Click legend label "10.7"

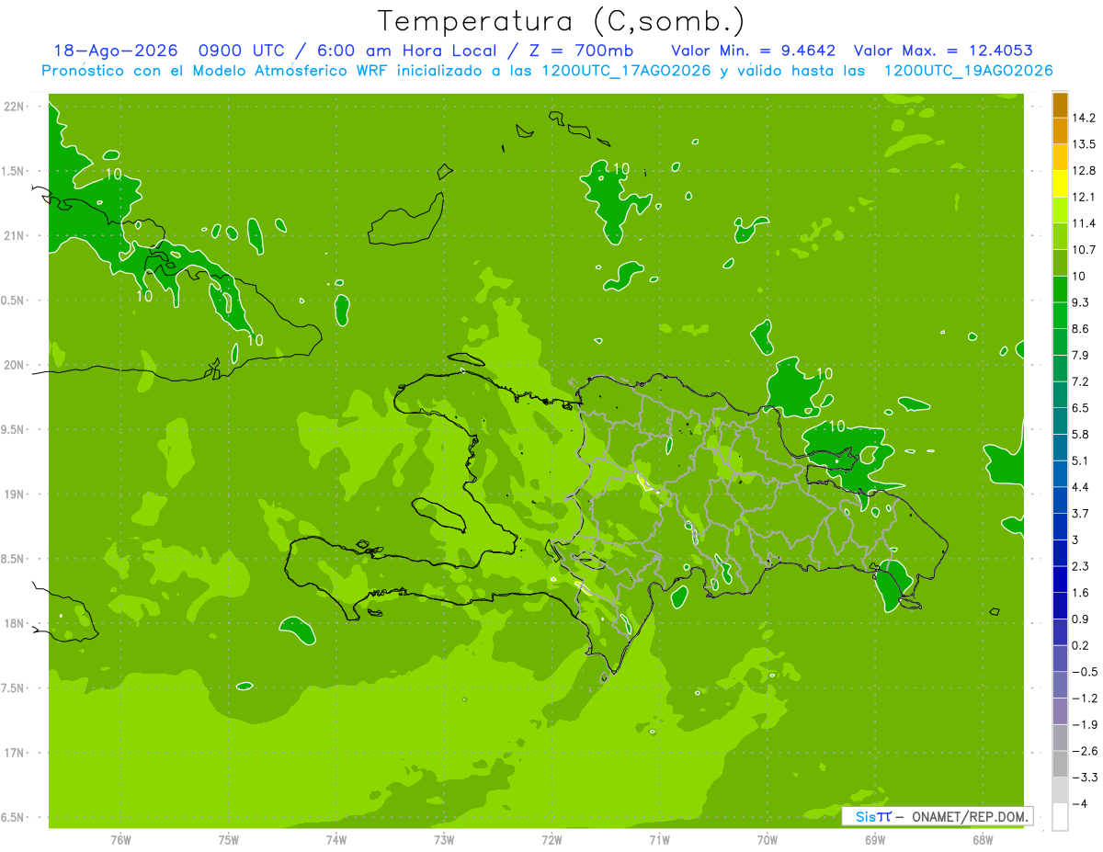click(1084, 250)
